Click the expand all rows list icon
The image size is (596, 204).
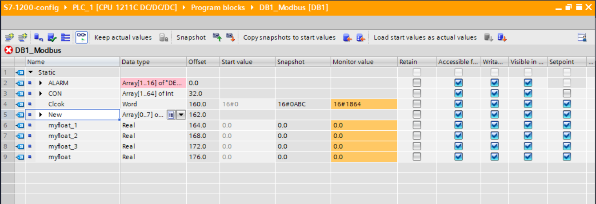pos(66,37)
